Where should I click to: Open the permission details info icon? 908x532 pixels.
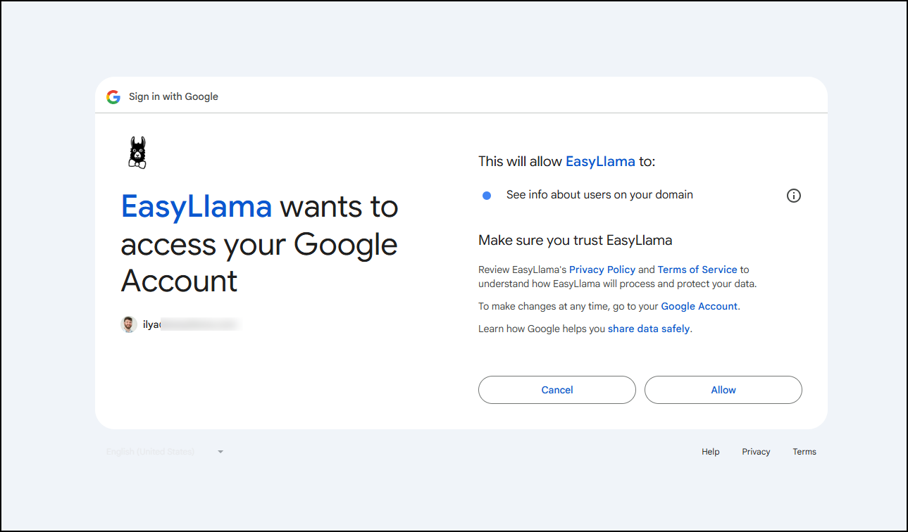click(793, 196)
